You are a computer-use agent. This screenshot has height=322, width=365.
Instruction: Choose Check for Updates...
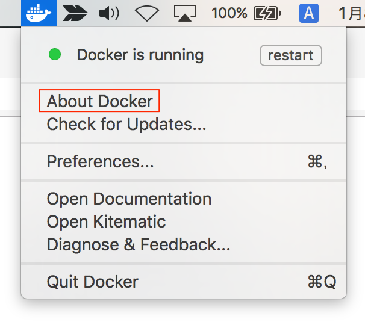point(126,125)
